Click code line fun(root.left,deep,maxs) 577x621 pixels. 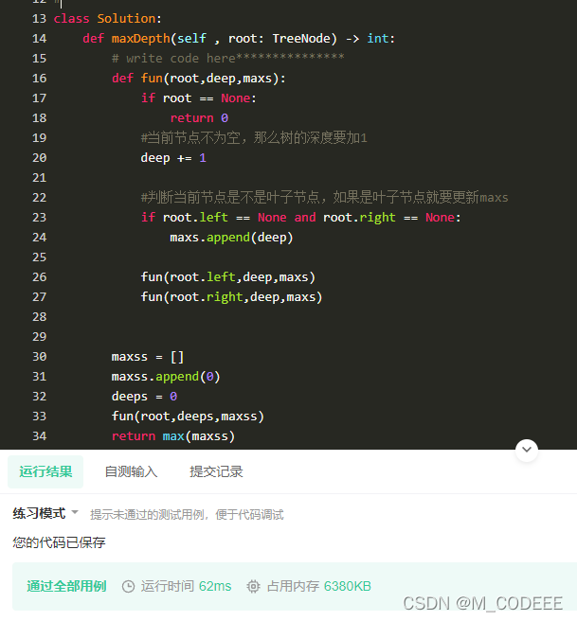tap(228, 276)
